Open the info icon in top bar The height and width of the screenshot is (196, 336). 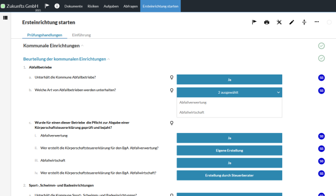[57, 6]
